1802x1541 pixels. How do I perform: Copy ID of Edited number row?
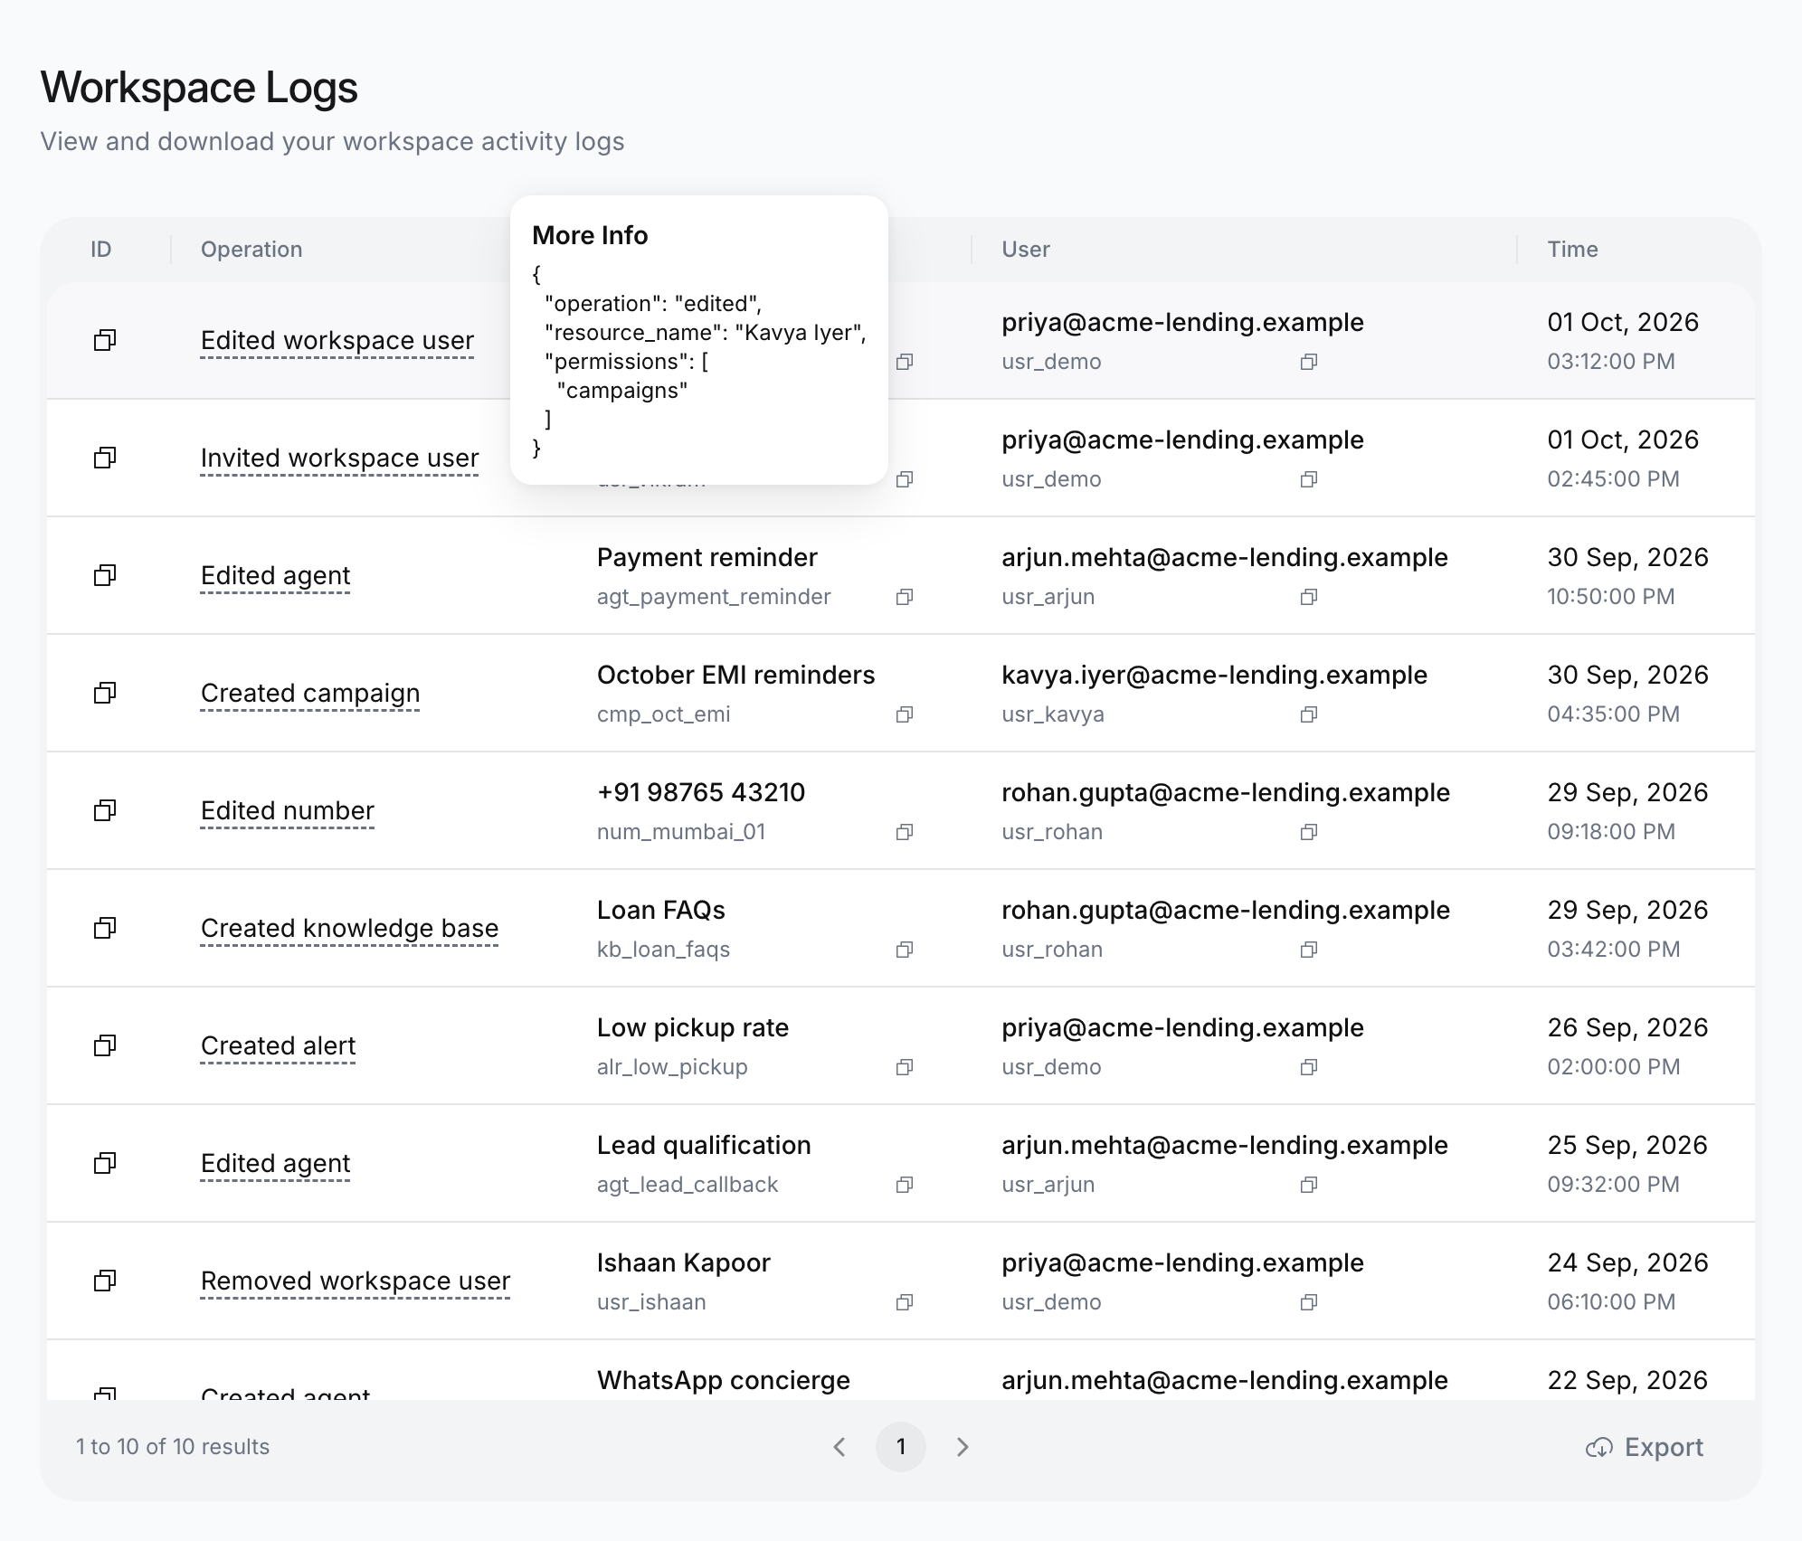[105, 810]
